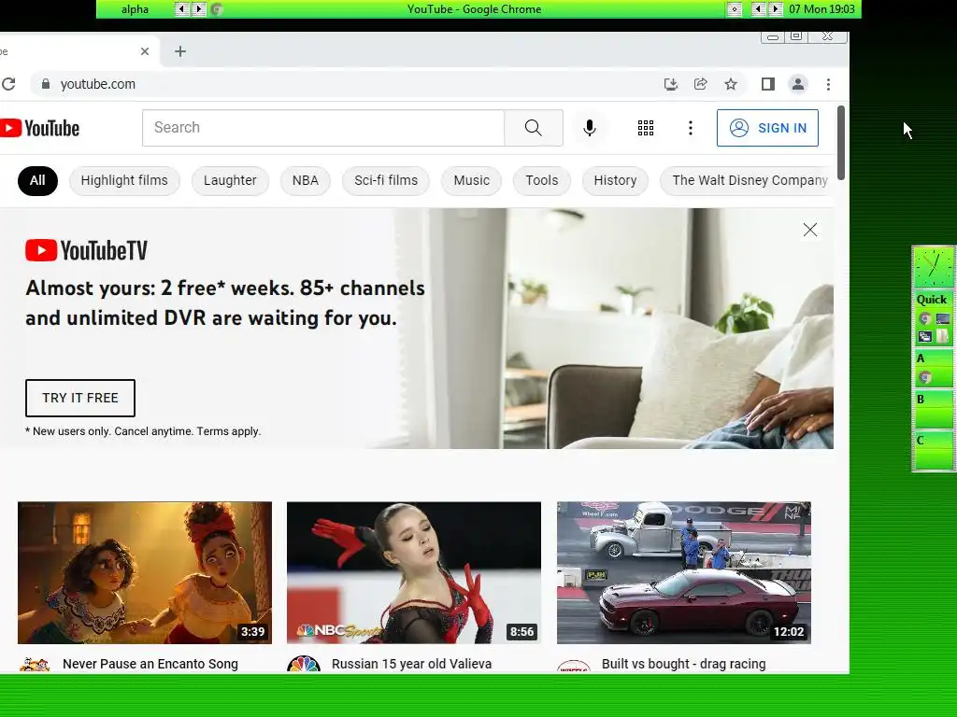Click previous desktop arrow beside alpha
957x717 pixels.
point(182,9)
